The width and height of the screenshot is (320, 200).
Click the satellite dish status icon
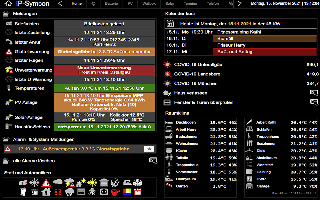point(115,183)
